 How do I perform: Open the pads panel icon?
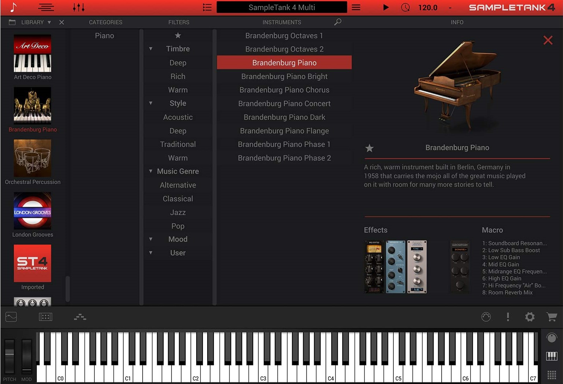(46, 317)
